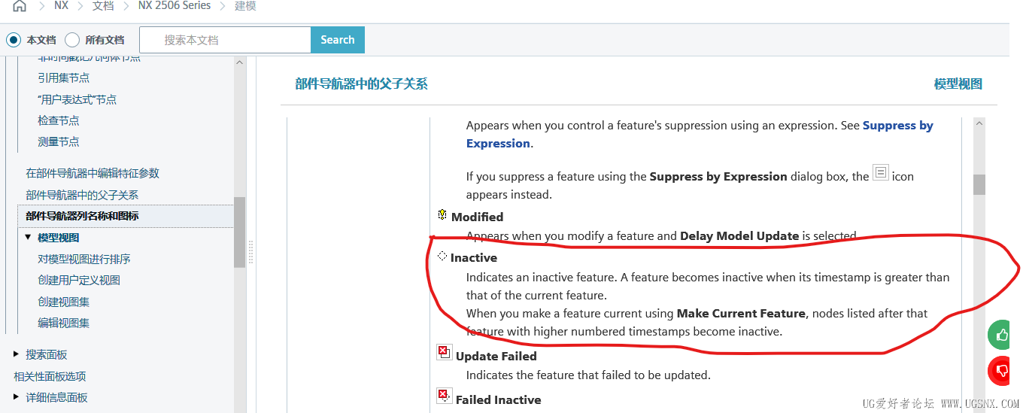Click the content pane vertical scrollbar thumb
Image resolution: width=1023 pixels, height=413 pixels.
(x=979, y=184)
